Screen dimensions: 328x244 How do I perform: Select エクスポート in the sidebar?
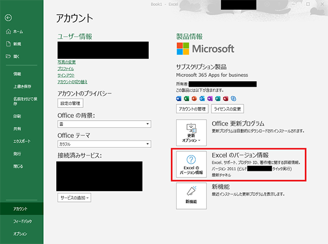coord(22,141)
